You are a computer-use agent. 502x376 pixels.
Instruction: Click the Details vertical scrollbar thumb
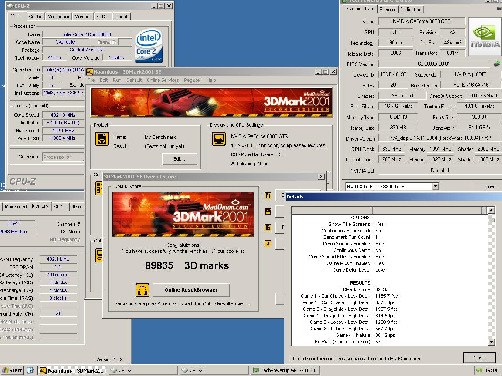tap(492, 220)
